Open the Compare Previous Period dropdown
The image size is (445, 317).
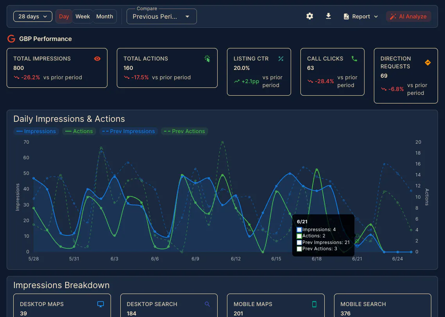161,16
